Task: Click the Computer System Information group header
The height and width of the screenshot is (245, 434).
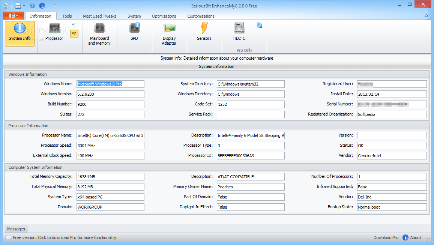Action: pos(217,167)
